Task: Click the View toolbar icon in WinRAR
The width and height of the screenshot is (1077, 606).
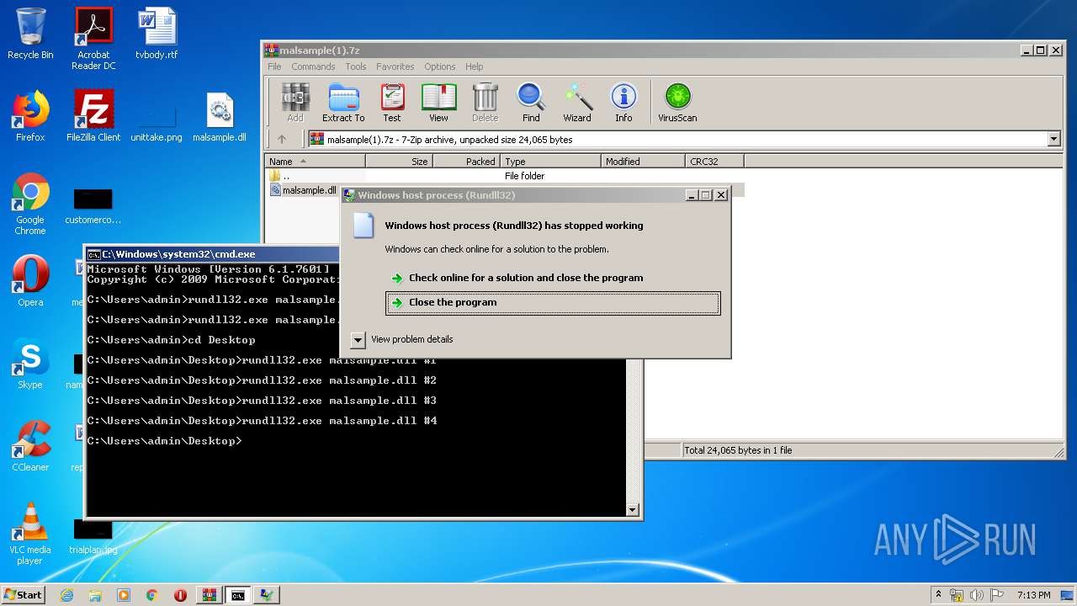Action: (x=438, y=103)
